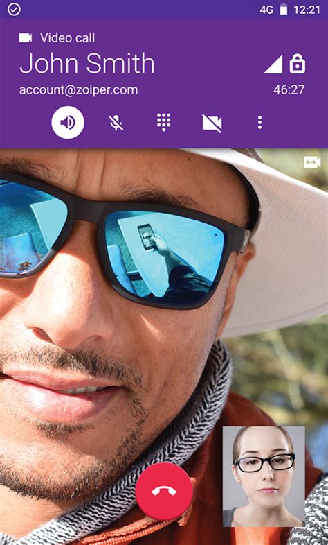Image resolution: width=328 pixels, height=545 pixels.
Task: Open the checkmark notification in status bar
Action: coord(14,10)
